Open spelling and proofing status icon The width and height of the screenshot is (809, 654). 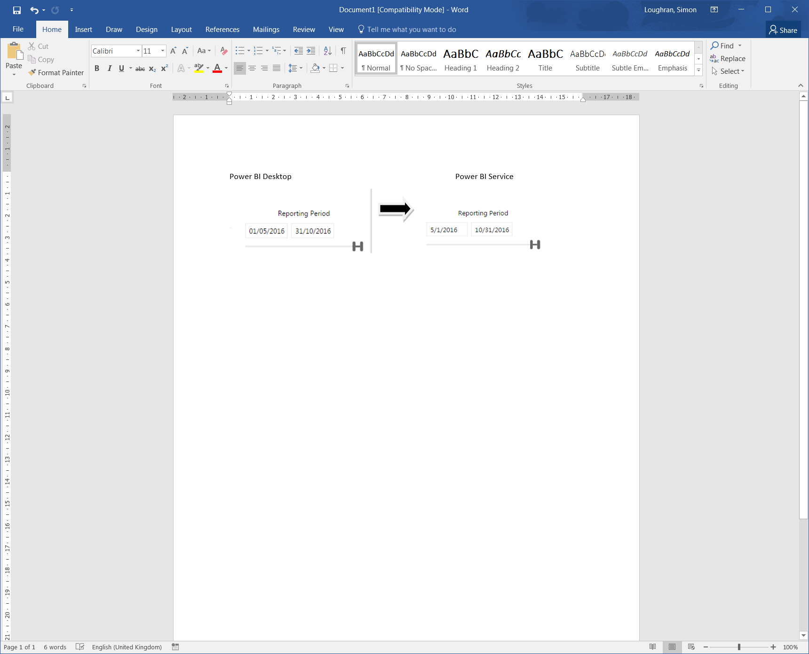point(80,647)
